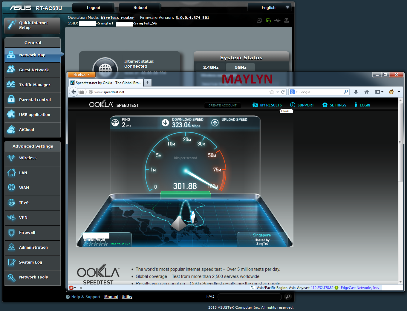Open the orange Firefox menu button
407x311 pixels.
[x=81, y=75]
